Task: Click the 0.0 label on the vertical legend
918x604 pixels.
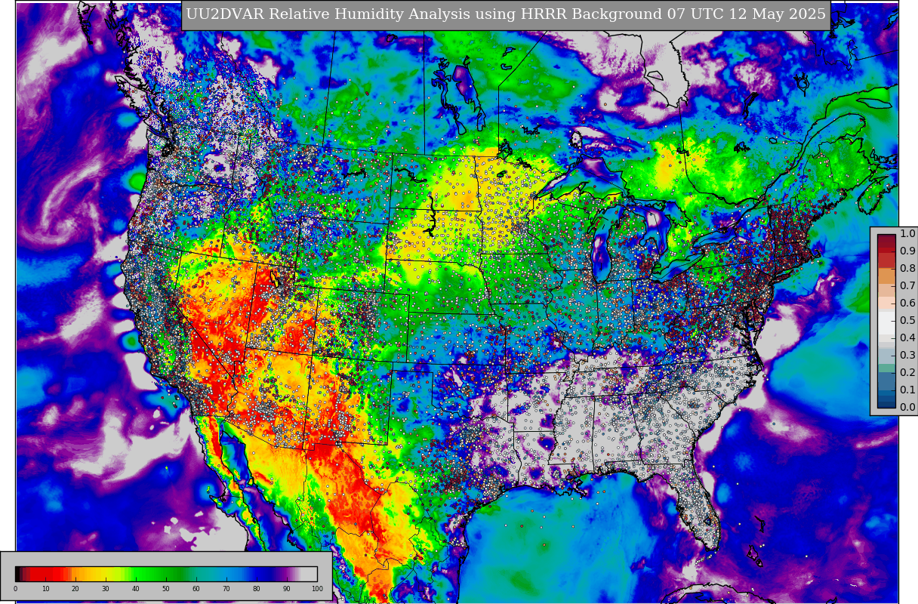Action: (x=907, y=407)
